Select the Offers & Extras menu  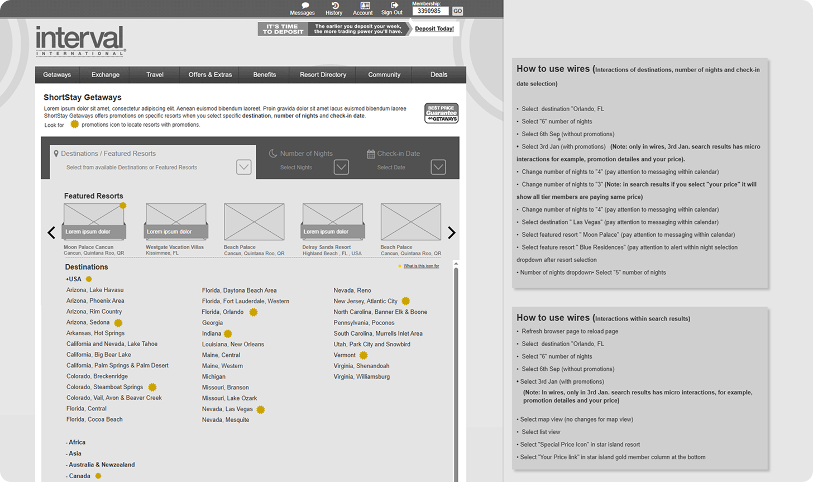(x=210, y=75)
